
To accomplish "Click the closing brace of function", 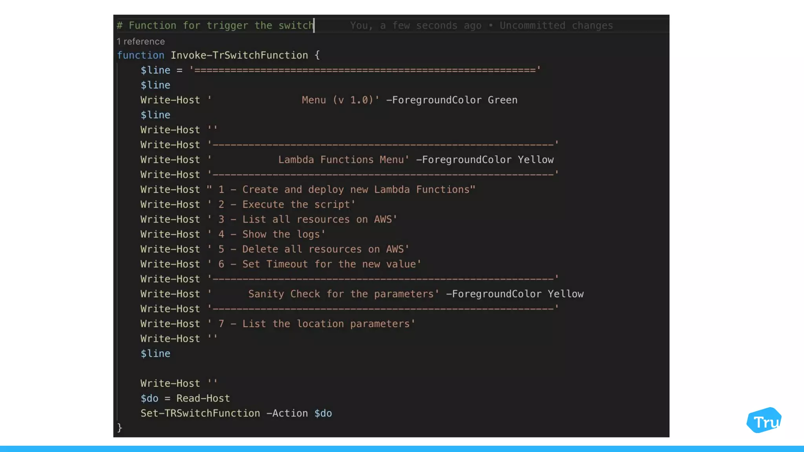I will click(x=120, y=428).
